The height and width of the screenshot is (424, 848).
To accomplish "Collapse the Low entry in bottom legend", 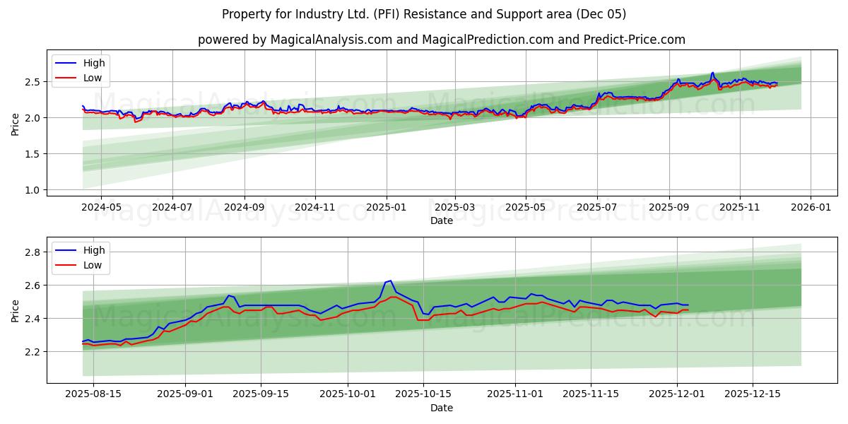I will coord(92,264).
